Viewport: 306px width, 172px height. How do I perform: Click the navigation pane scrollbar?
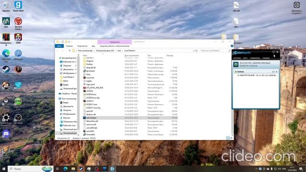(x=78, y=94)
